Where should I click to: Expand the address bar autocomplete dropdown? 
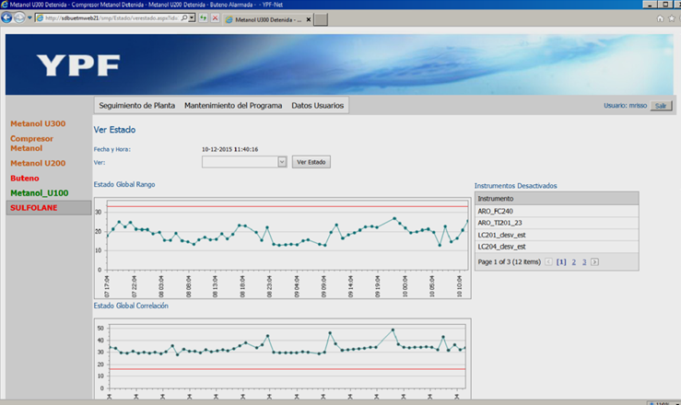pyautogui.click(x=192, y=18)
